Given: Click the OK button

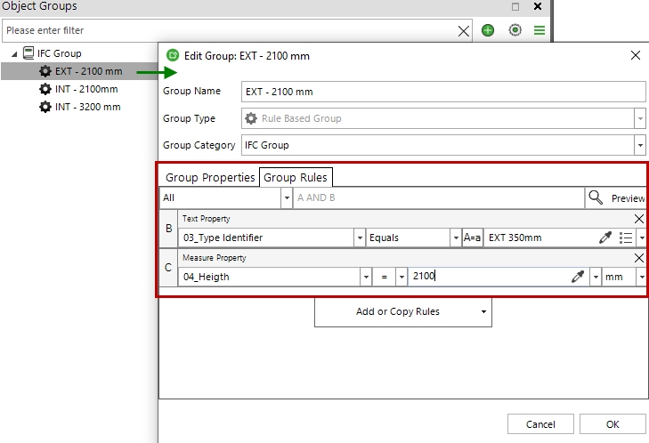Looking at the screenshot, I should pyautogui.click(x=612, y=424).
